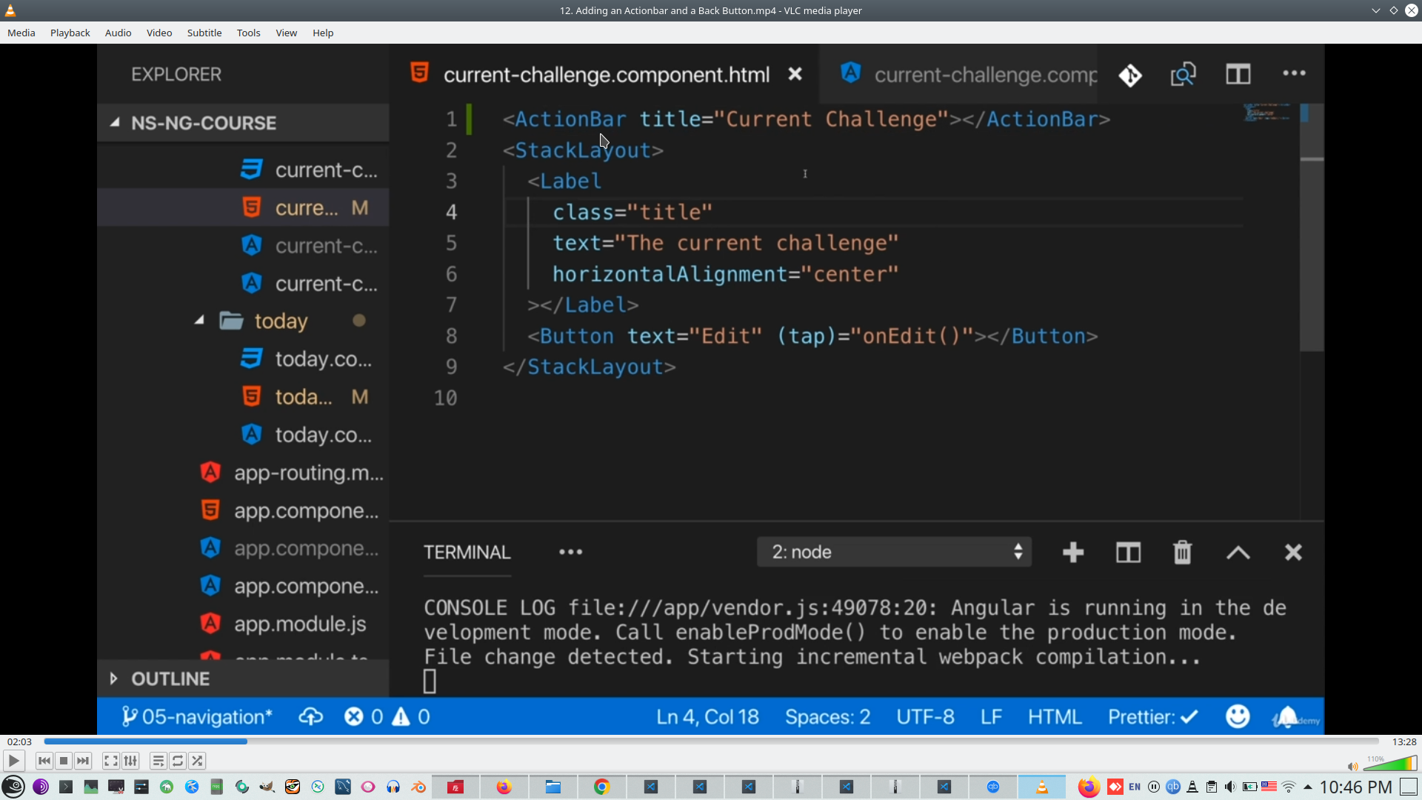Open the Subtitle menu
Viewport: 1422px width, 800px height.
click(204, 33)
